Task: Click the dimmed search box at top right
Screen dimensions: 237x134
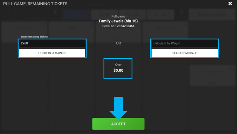Action: coord(212,14)
